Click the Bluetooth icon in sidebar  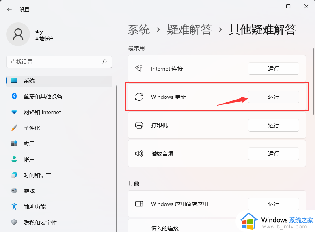click(14, 97)
